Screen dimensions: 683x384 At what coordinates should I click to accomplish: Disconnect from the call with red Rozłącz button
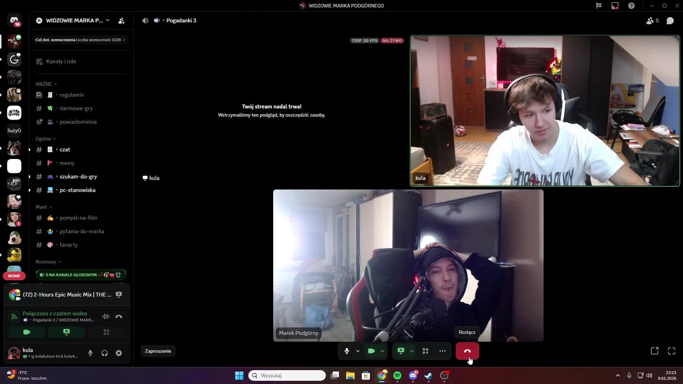(467, 351)
